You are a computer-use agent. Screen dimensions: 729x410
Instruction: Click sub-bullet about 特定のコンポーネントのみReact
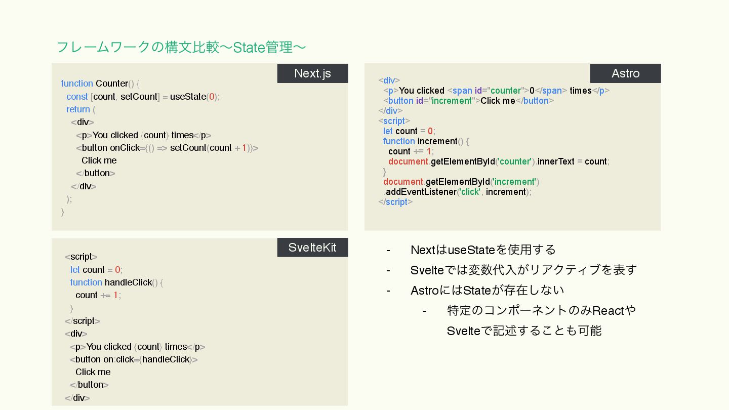point(542,310)
